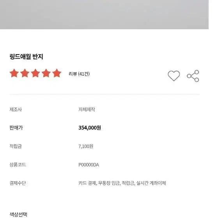Click the 자체제작 manufacturer value
This screenshot has height=218, width=218.
pos(87,110)
